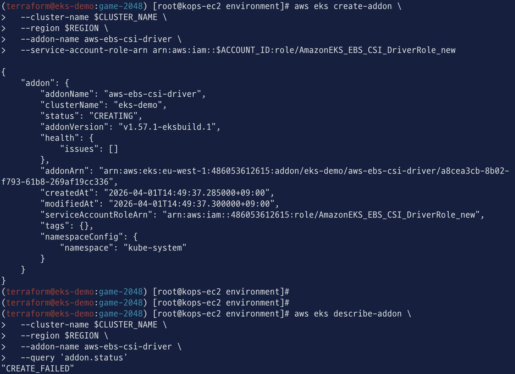Click the createdAt timestamp value
Image resolution: width=515 pixels, height=374 pixels.
pos(187,193)
